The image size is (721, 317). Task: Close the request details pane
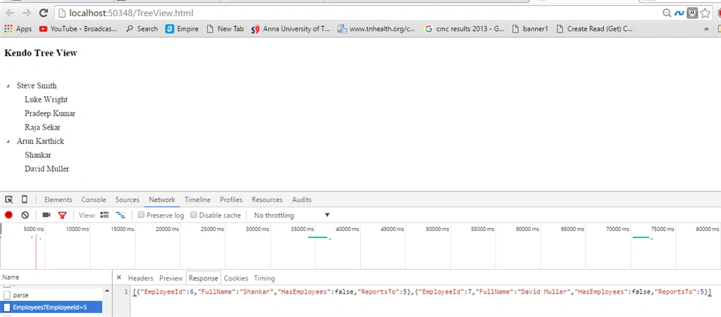[118, 278]
